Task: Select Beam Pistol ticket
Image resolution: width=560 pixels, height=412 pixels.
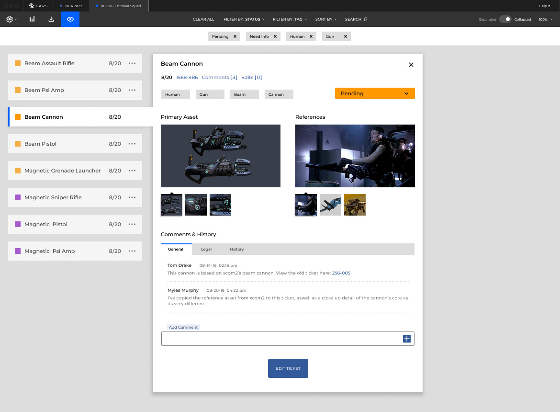Action: pyautogui.click(x=75, y=144)
